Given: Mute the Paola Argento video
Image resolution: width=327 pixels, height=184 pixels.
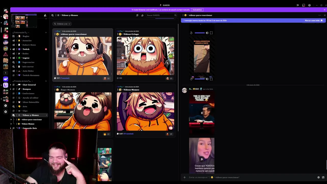Looking at the screenshot, I should click(207, 79).
